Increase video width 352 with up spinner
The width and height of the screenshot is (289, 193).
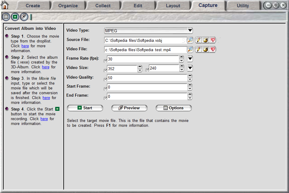[140, 67]
